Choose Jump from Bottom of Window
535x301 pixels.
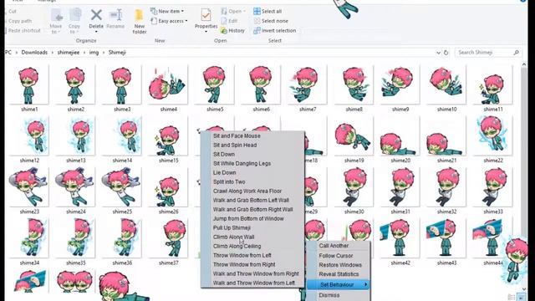click(248, 219)
